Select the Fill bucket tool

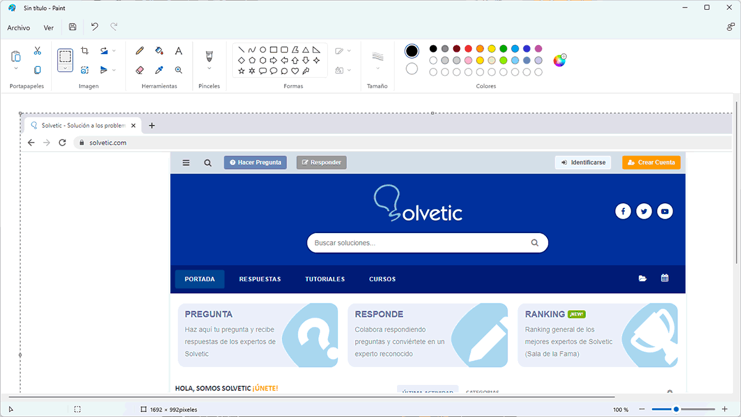point(159,51)
